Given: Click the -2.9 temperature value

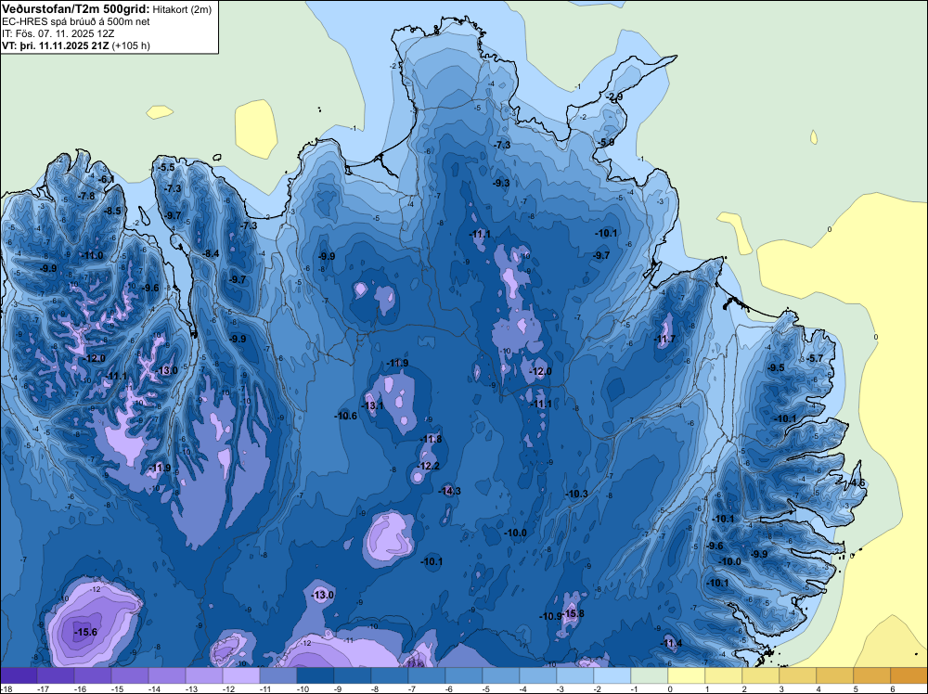Looking at the screenshot, I should (614, 97).
